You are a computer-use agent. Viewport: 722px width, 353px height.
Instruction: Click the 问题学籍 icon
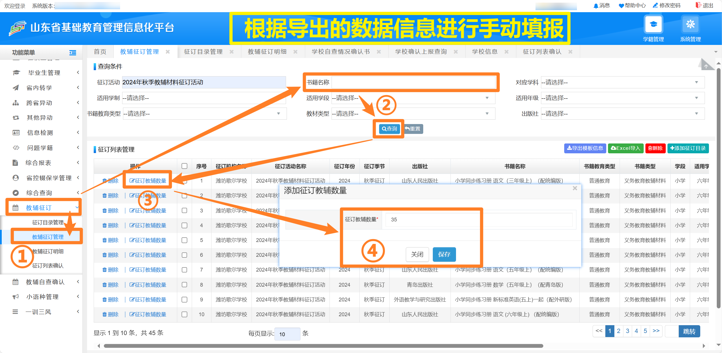(16, 148)
